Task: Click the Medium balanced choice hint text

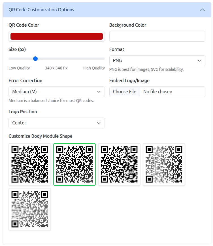Action: pos(51,101)
